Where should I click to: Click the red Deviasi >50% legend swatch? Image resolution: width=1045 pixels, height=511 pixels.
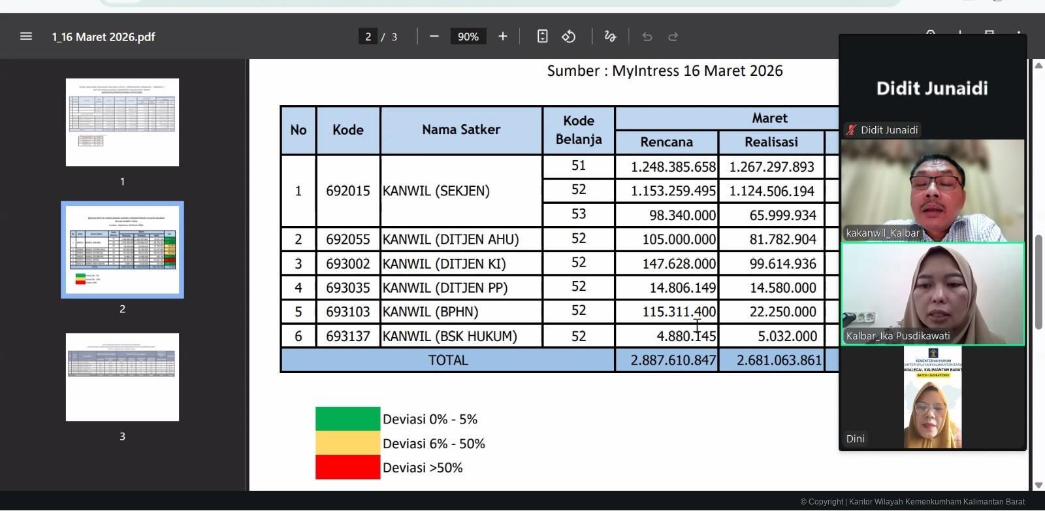pyautogui.click(x=347, y=467)
